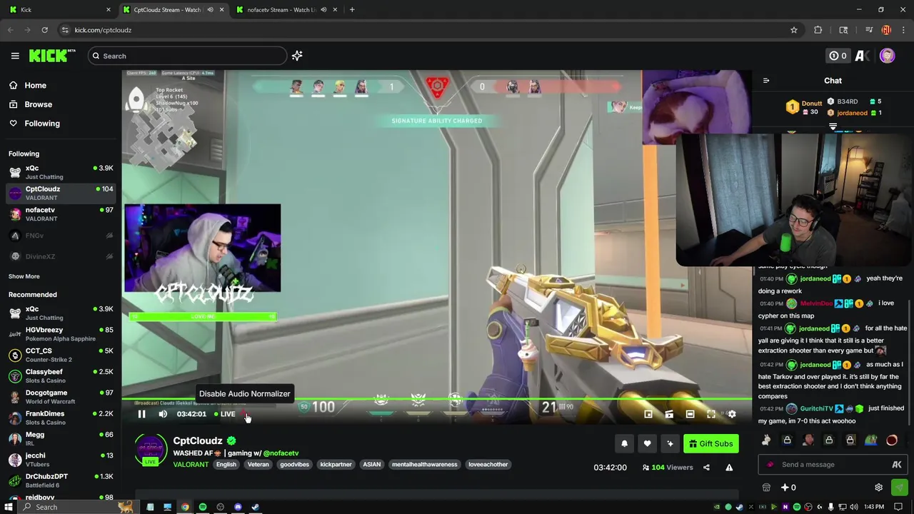Open the video player settings gear
This screenshot has height=514, width=914.
tap(732, 414)
